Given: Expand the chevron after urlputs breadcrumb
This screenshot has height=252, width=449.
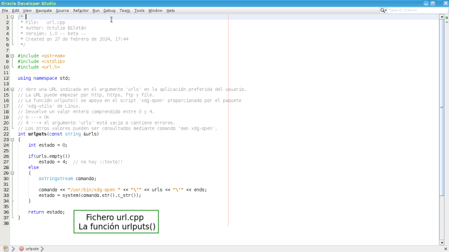Looking at the screenshot, I should pos(42,249).
